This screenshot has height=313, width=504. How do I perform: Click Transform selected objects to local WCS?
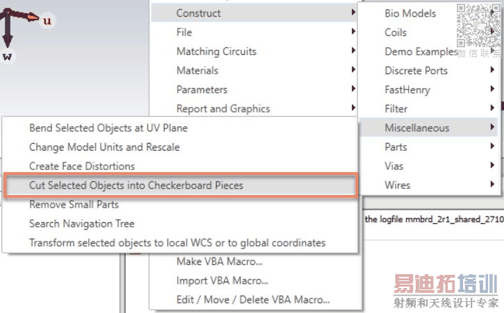tap(177, 243)
